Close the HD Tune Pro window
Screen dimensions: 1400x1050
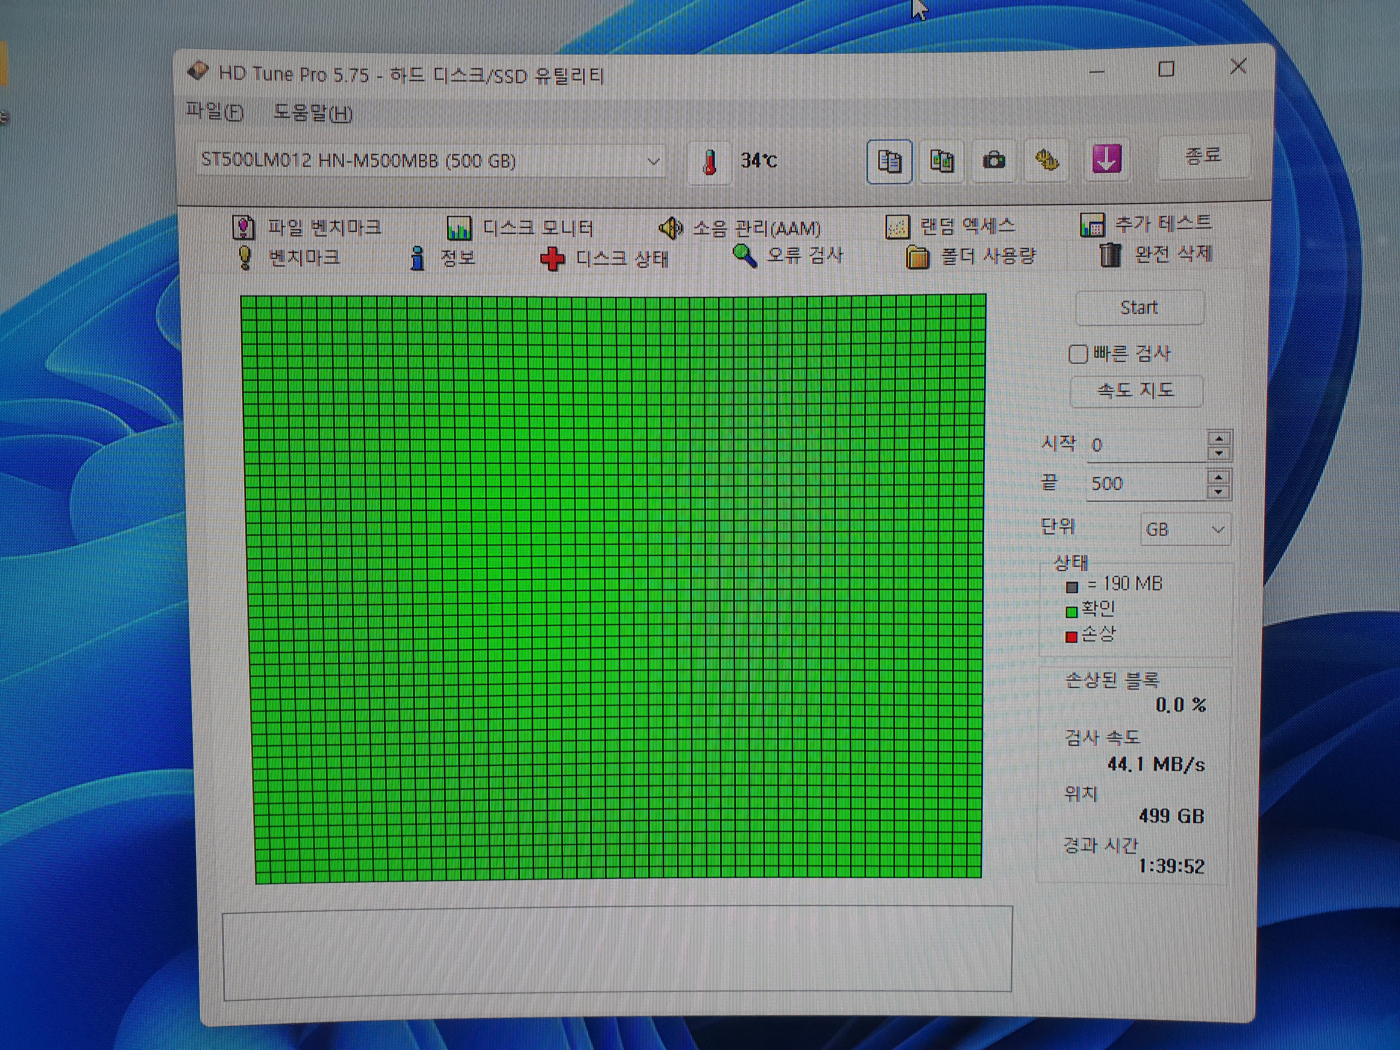[x=1239, y=66]
